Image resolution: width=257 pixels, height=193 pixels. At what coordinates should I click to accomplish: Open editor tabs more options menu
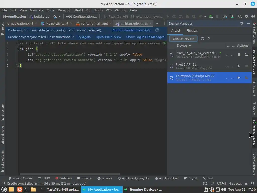pos(164,23)
